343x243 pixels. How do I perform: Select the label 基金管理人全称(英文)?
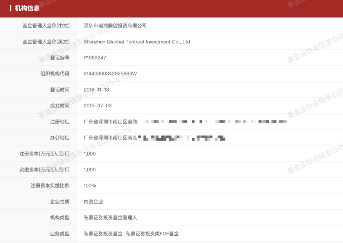pyautogui.click(x=46, y=42)
